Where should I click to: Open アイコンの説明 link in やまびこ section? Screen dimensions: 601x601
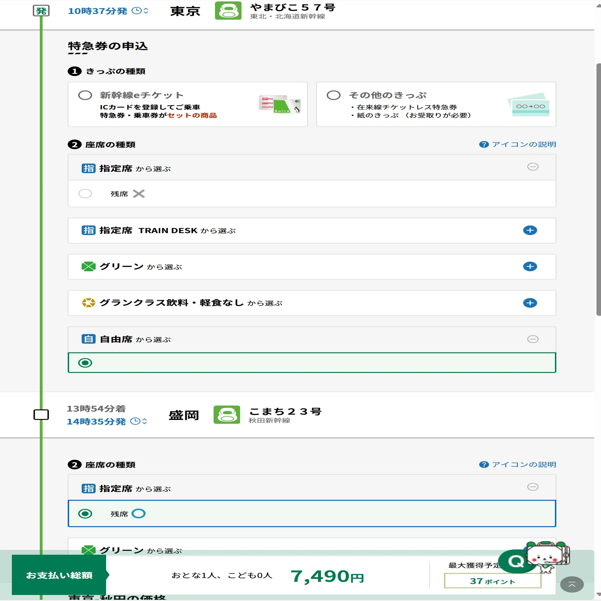524,144
